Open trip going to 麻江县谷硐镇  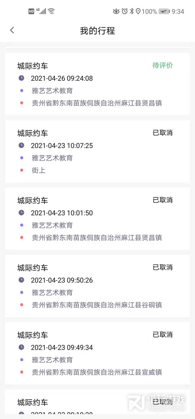(97, 286)
